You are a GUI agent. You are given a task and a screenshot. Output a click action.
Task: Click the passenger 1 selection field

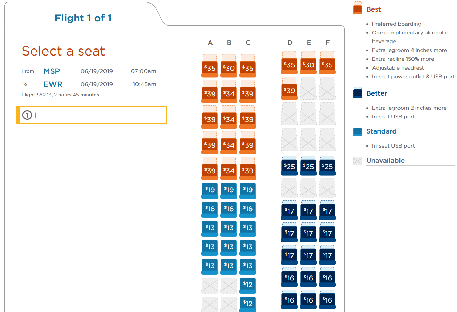[x=91, y=115]
